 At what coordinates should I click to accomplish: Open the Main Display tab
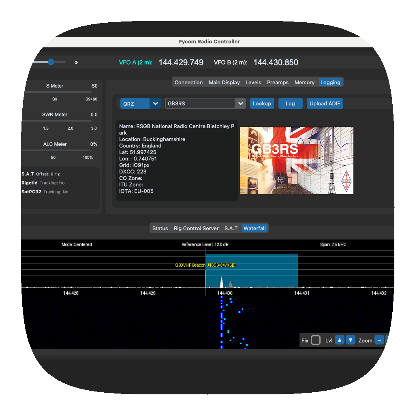tap(224, 82)
